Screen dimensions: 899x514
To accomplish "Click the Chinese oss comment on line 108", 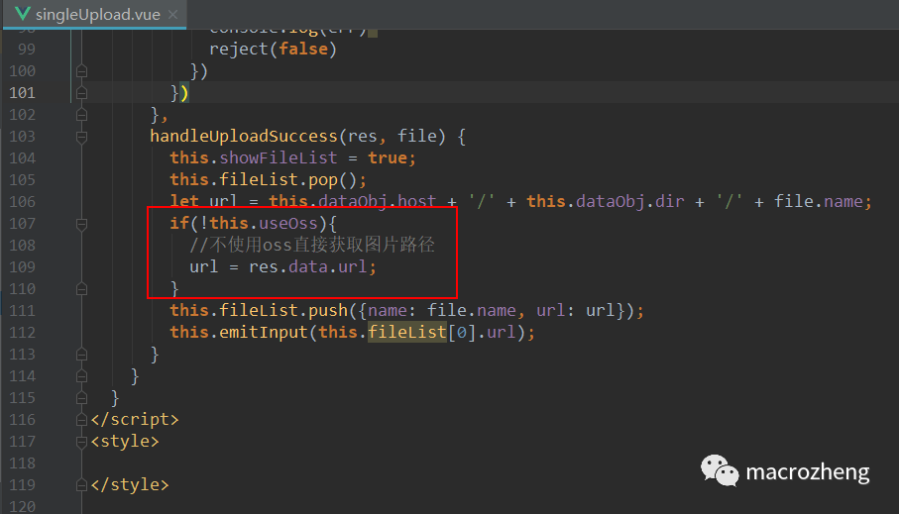I will click(x=312, y=246).
